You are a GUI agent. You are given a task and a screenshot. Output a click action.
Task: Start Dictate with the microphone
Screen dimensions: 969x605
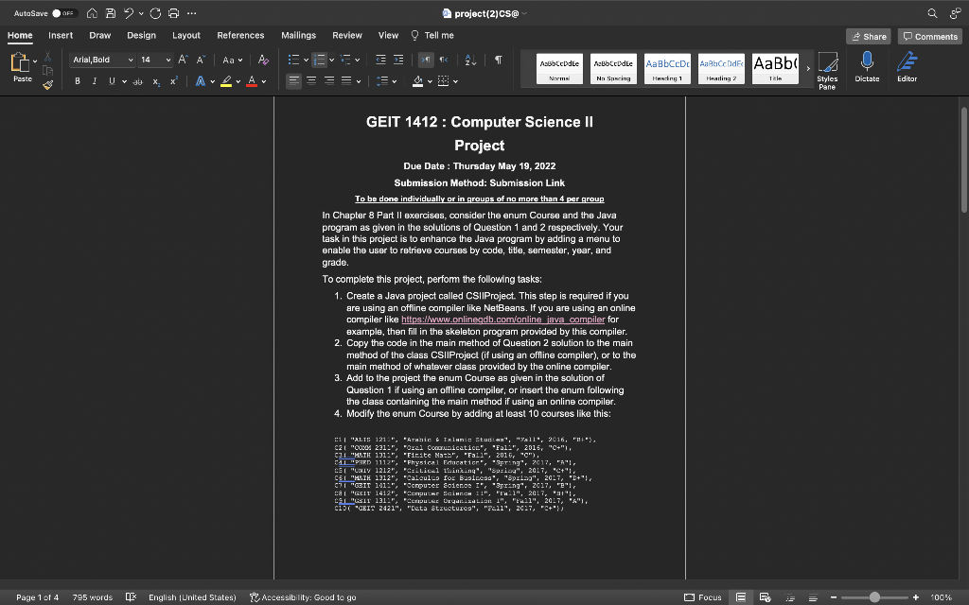pyautogui.click(x=867, y=67)
